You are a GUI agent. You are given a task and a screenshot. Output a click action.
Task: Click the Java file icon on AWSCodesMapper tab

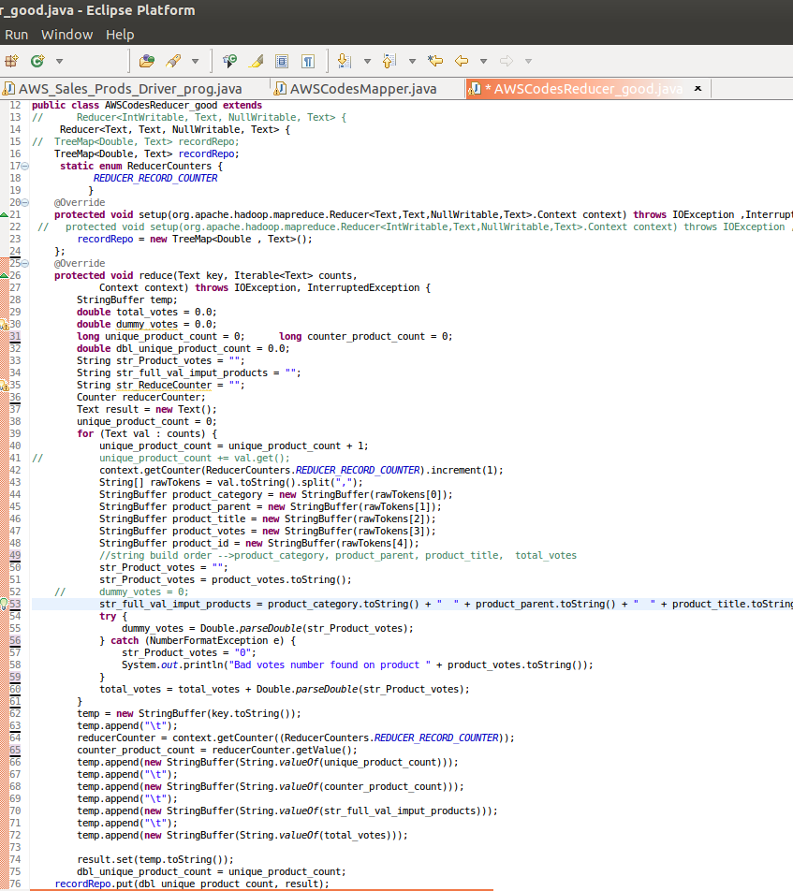coord(282,88)
